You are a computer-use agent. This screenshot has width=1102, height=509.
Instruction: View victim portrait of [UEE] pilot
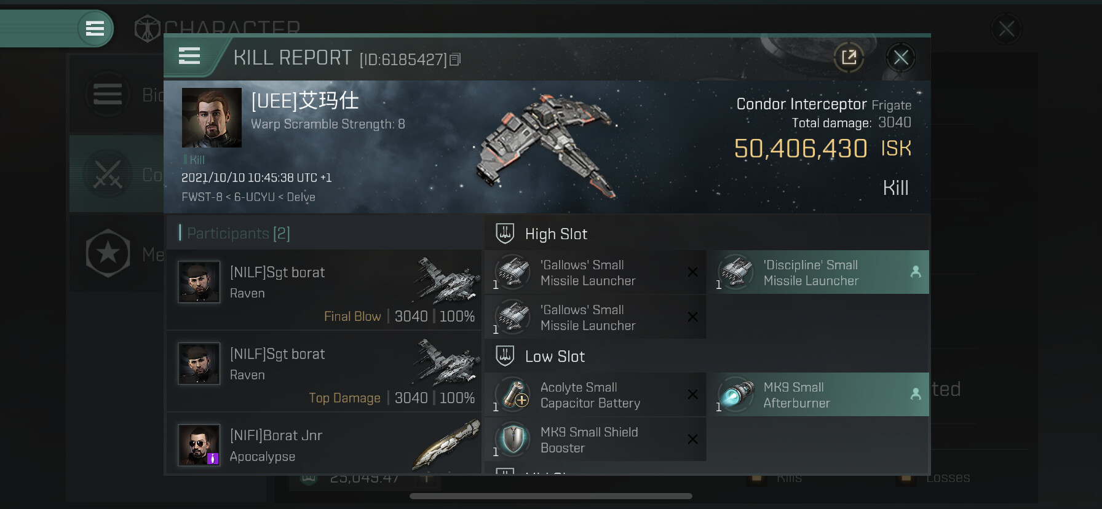coord(212,117)
